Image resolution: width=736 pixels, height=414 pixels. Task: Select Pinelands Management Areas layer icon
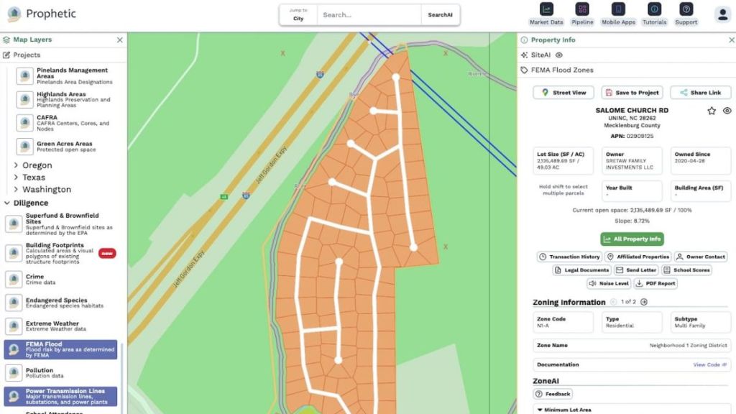(x=24, y=75)
